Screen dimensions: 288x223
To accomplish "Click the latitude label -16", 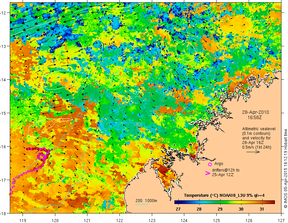I will tap(4, 147).
